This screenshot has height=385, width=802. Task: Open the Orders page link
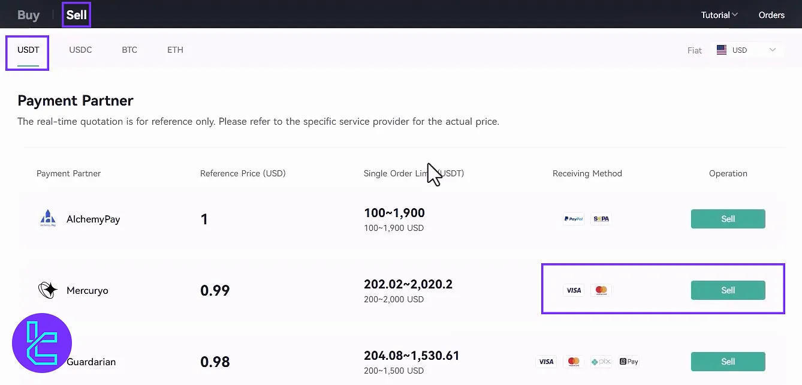771,15
